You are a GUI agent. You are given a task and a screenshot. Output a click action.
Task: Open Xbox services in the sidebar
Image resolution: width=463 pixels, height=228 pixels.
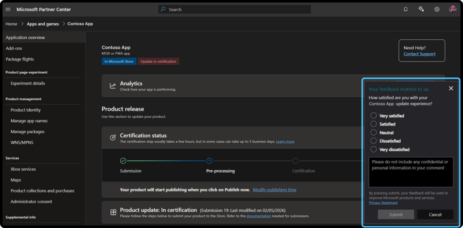click(23, 169)
